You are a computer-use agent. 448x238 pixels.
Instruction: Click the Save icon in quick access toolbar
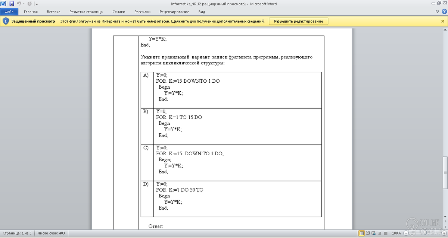click(x=12, y=4)
